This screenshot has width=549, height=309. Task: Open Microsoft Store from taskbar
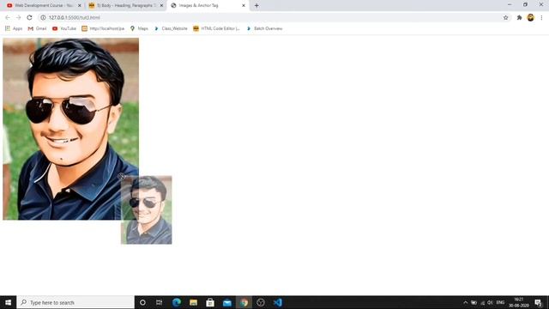210,302
